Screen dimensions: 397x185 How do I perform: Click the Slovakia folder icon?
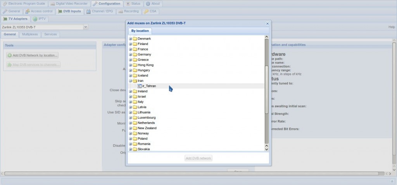click(135, 149)
